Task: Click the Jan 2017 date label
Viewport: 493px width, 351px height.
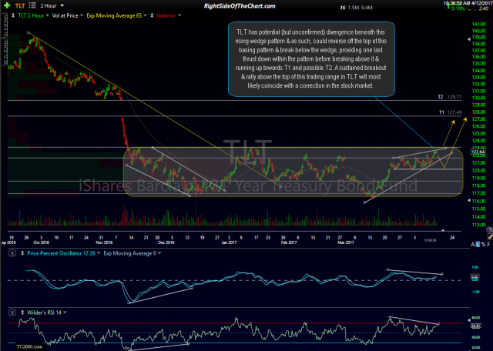Action: pos(229,242)
